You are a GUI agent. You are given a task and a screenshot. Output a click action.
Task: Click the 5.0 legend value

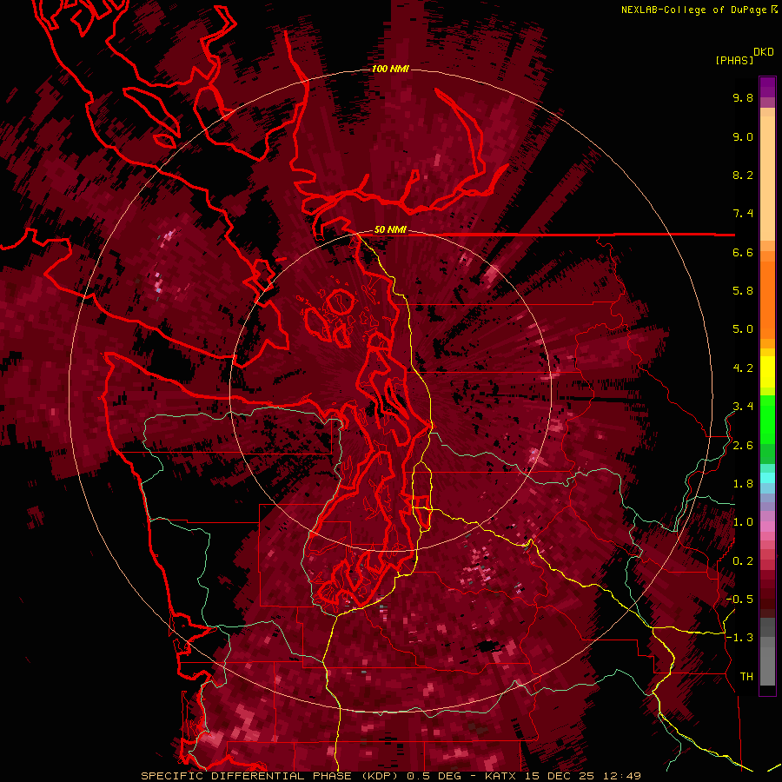click(743, 329)
